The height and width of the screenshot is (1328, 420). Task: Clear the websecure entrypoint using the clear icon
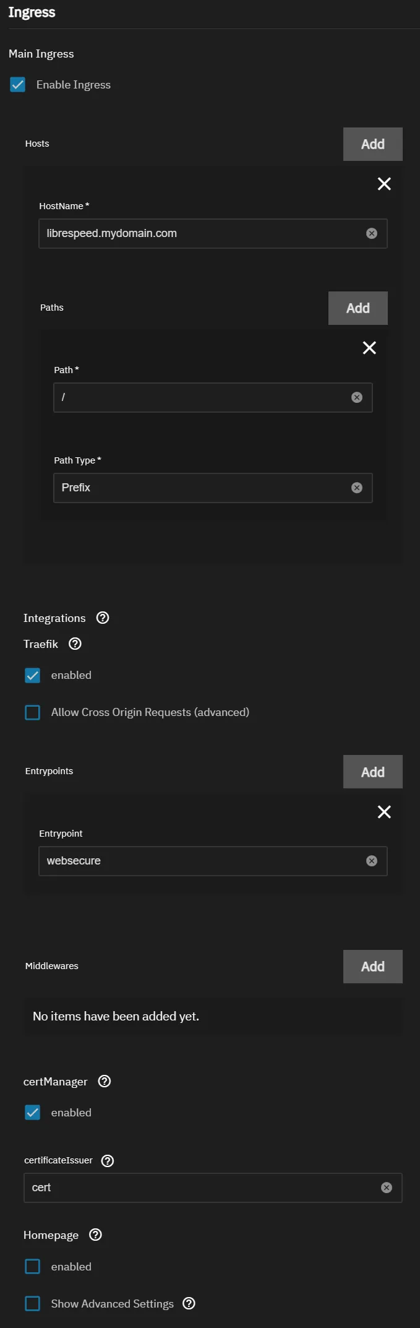point(371,861)
